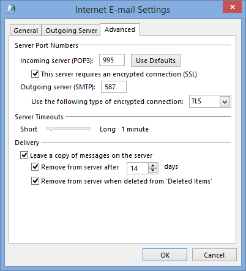Screen dimensions: 246x271
Task: Select the Advanced tab
Action: pos(120,29)
